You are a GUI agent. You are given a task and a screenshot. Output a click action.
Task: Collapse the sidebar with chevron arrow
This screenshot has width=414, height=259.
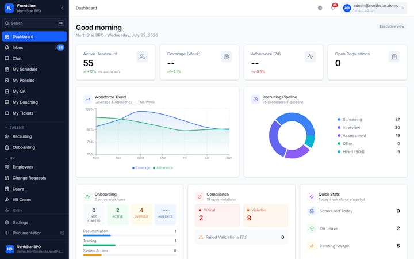coord(62,8)
